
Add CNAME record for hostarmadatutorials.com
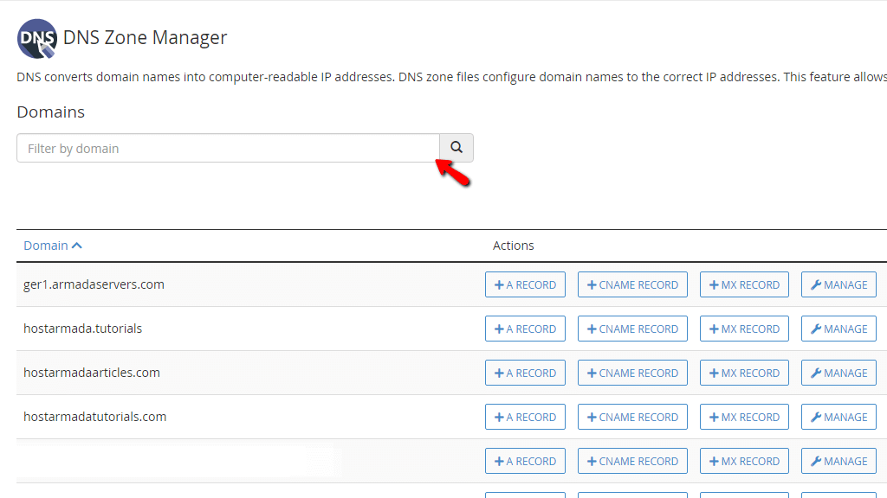coord(632,417)
